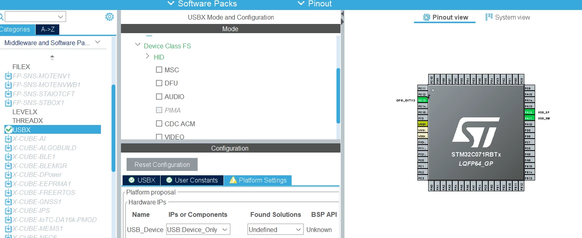Click the FP-SNS-MOTENV1 download icon
The width and height of the screenshot is (582, 238).
[8, 76]
